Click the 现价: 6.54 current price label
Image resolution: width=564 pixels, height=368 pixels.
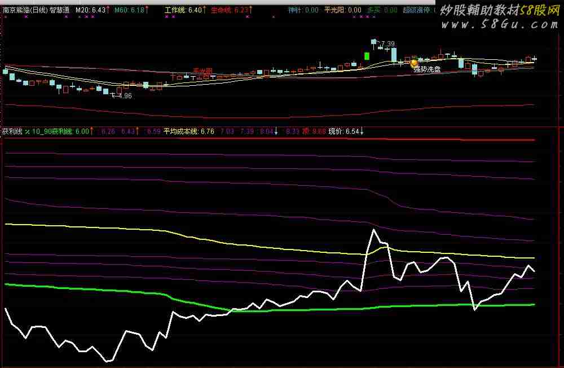tap(344, 132)
